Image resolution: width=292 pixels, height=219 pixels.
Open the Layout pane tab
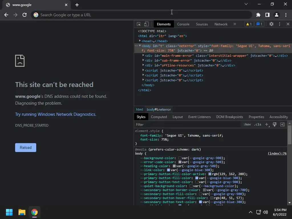coord(177,117)
